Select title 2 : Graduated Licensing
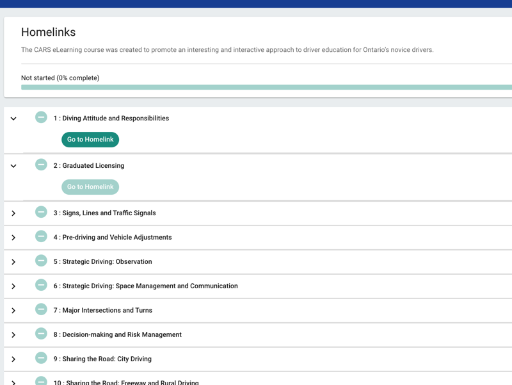Screen dimensions: 512x385 [89, 166]
